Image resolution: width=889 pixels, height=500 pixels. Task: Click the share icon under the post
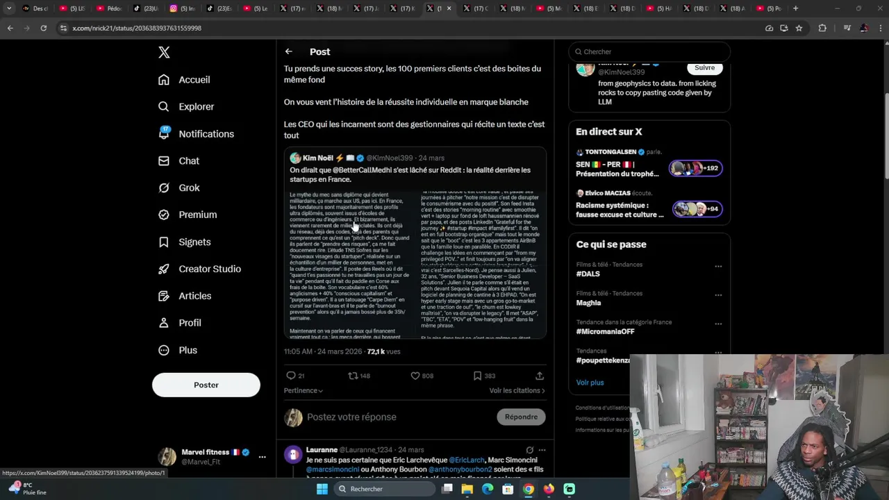[540, 376]
